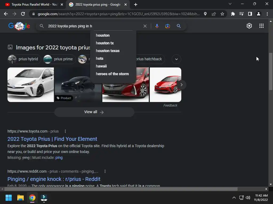273x204 pixels.
Task: Close the YouTube tab
Action: click(x=62, y=5)
